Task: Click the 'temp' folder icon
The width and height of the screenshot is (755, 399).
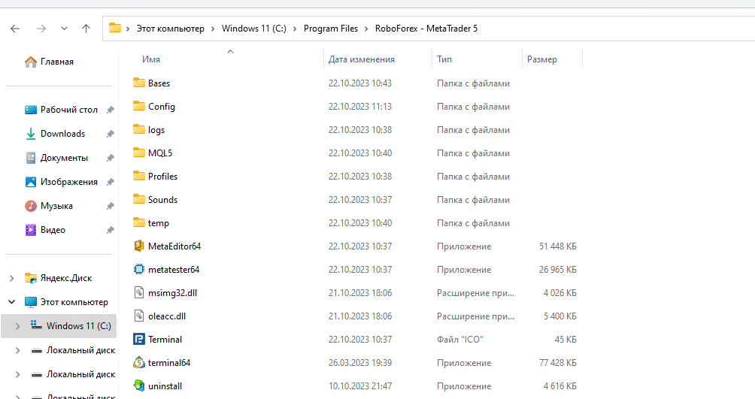Action: pos(138,222)
